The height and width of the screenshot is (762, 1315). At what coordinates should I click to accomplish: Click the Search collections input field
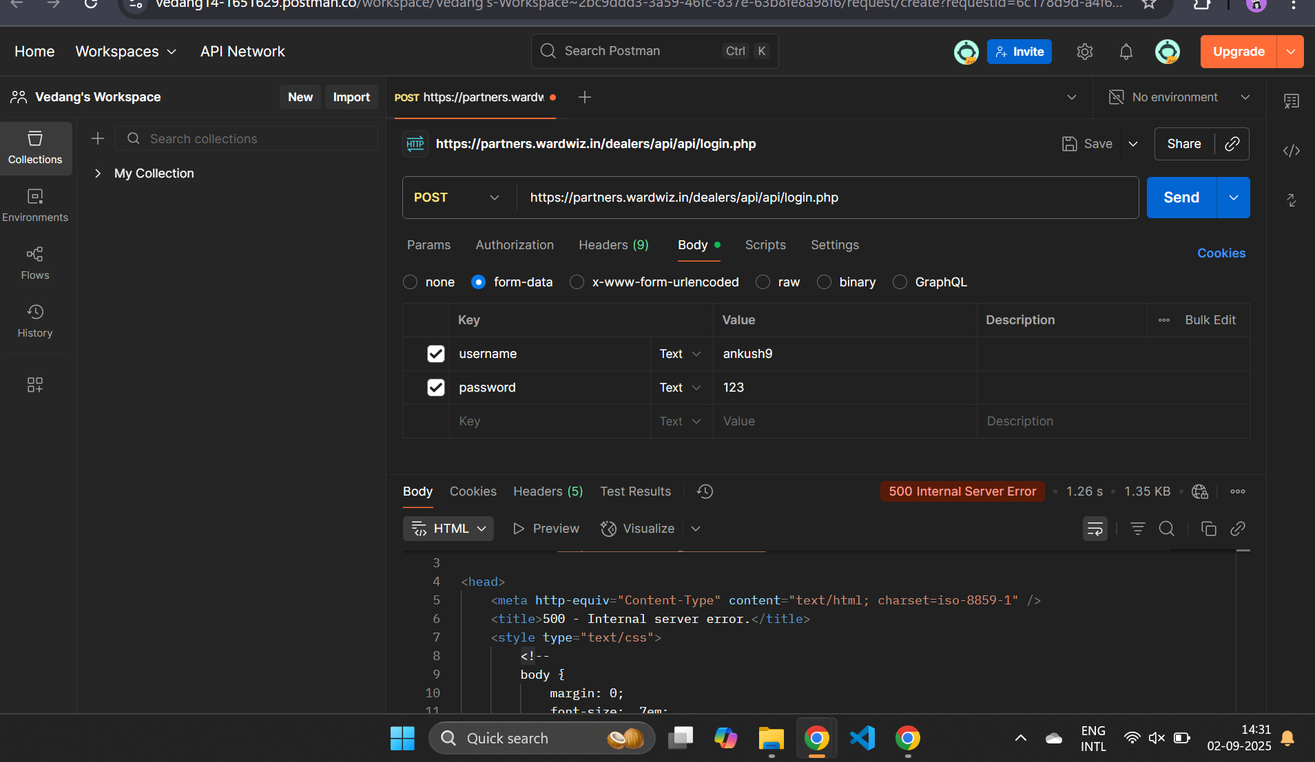pyautogui.click(x=255, y=139)
